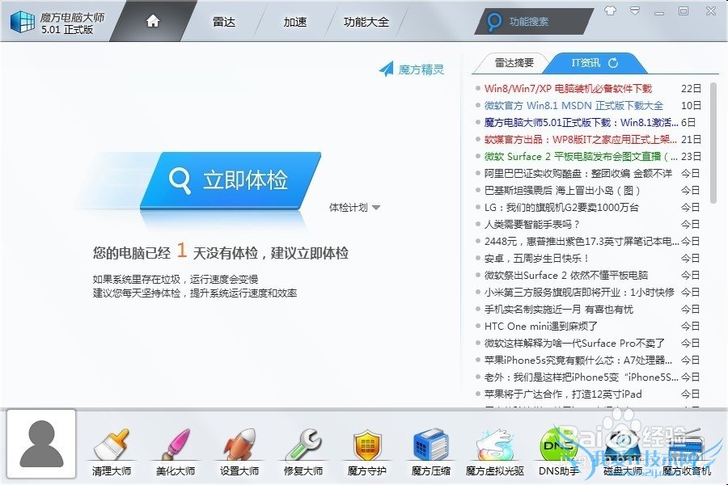Open 软媒官方出品 WP8版IT之家 news item
Screen dimensions: 728x485
[582, 139]
